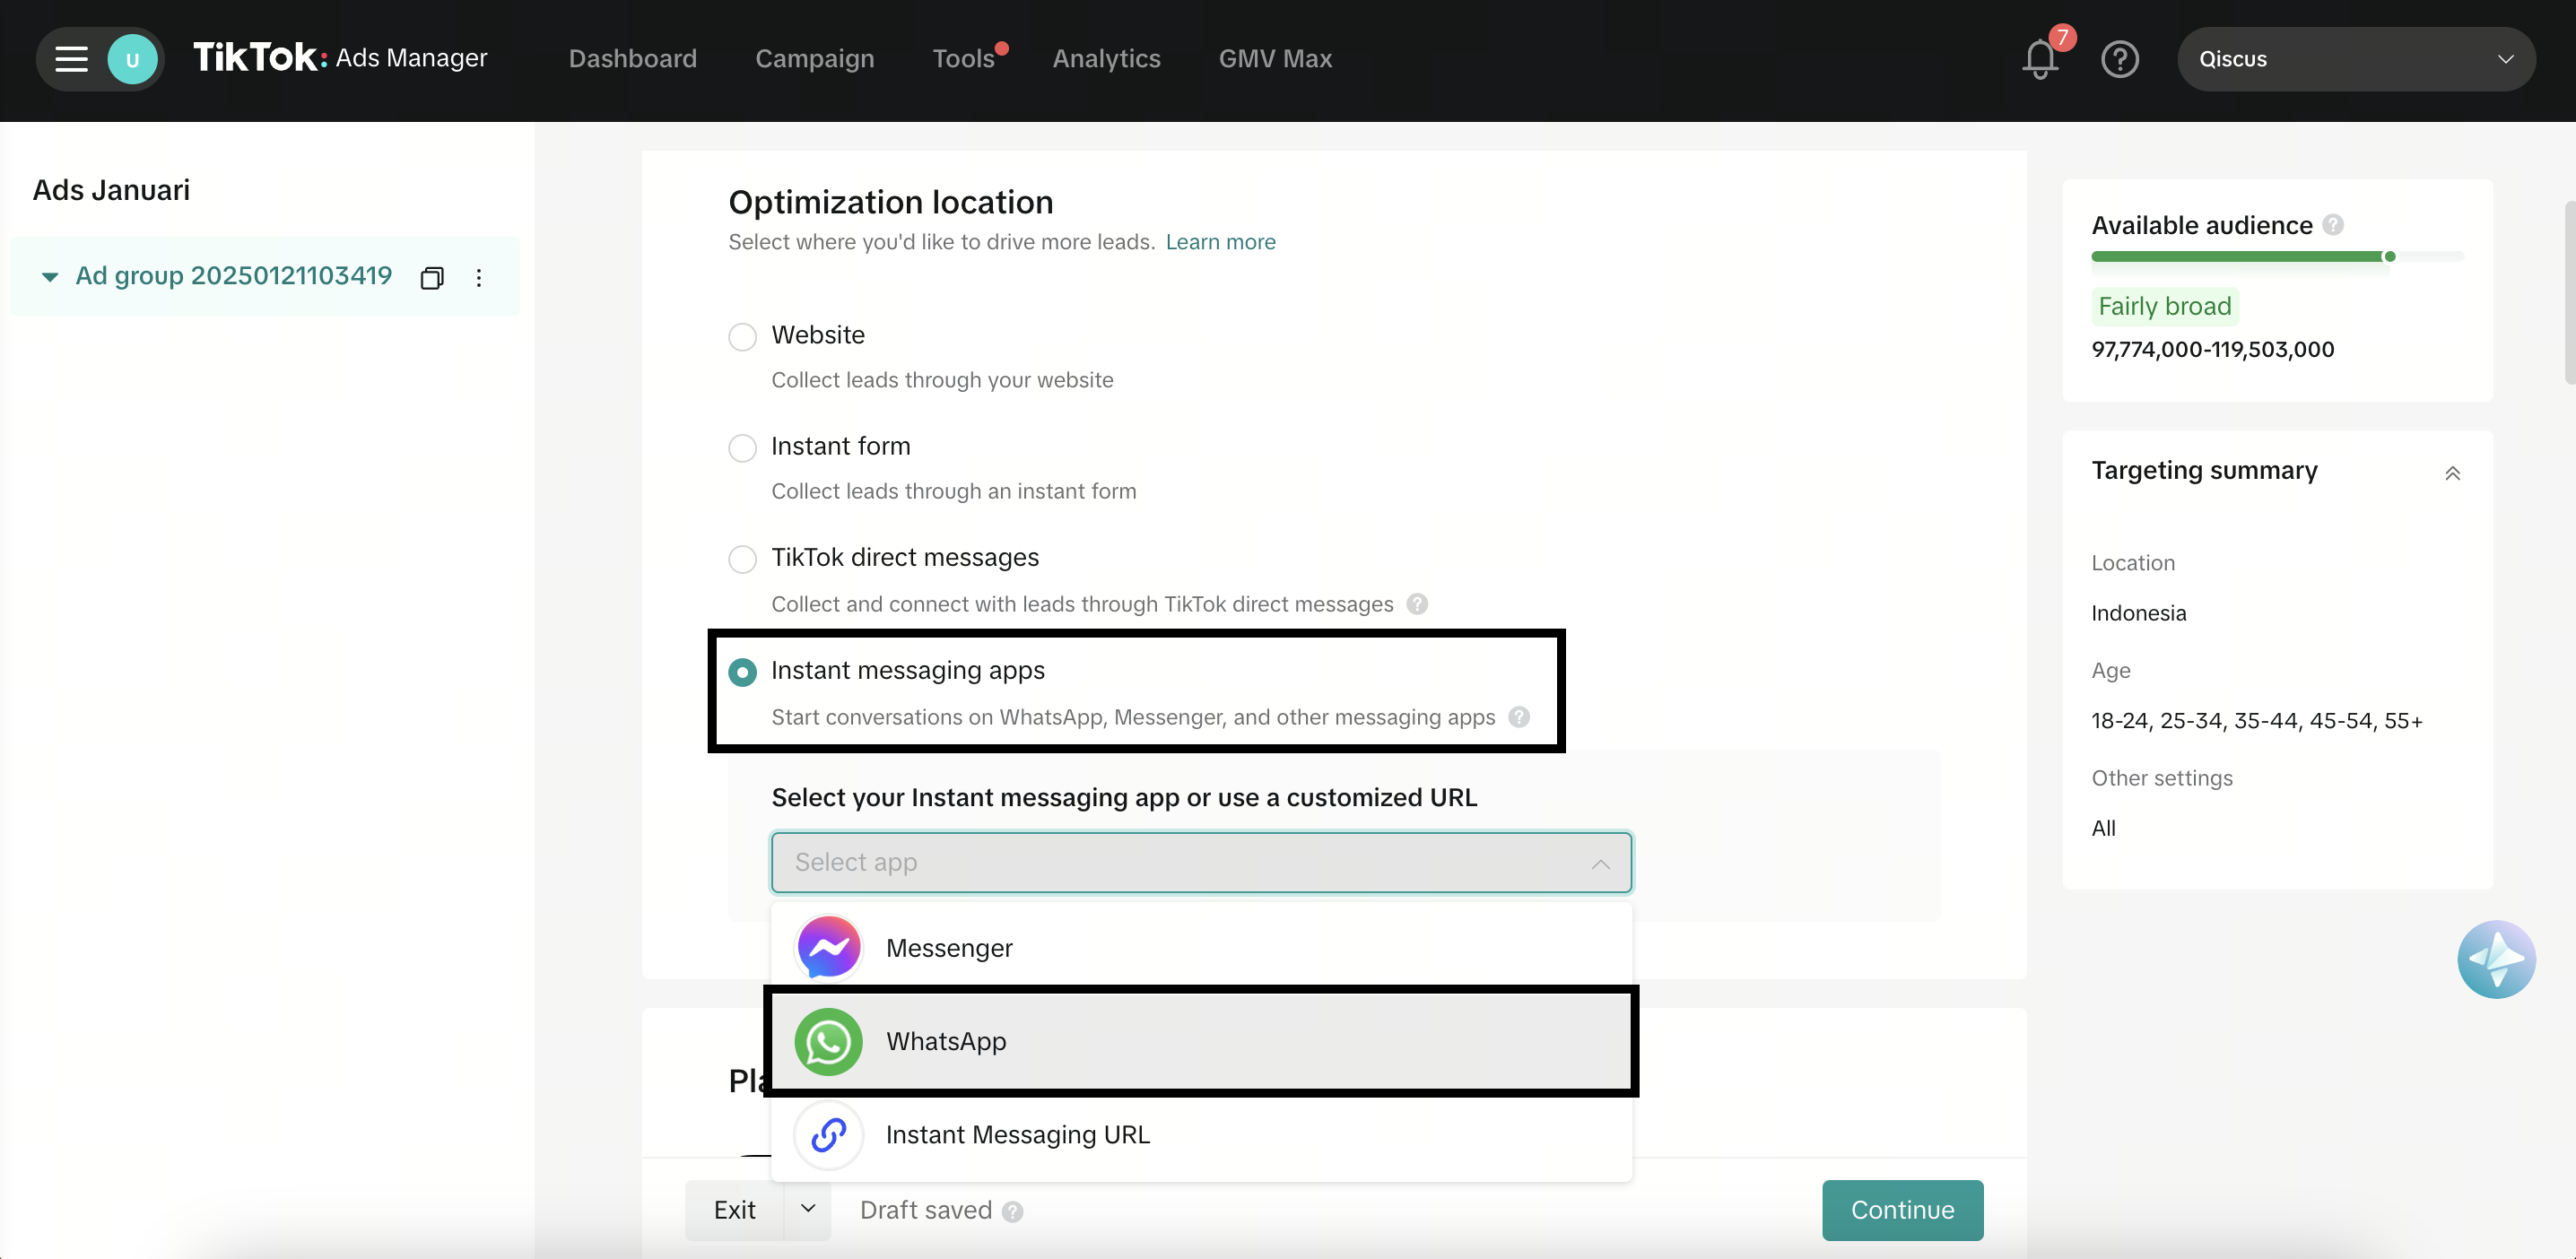
Task: Go to the Analytics tab
Action: [x=1106, y=59]
